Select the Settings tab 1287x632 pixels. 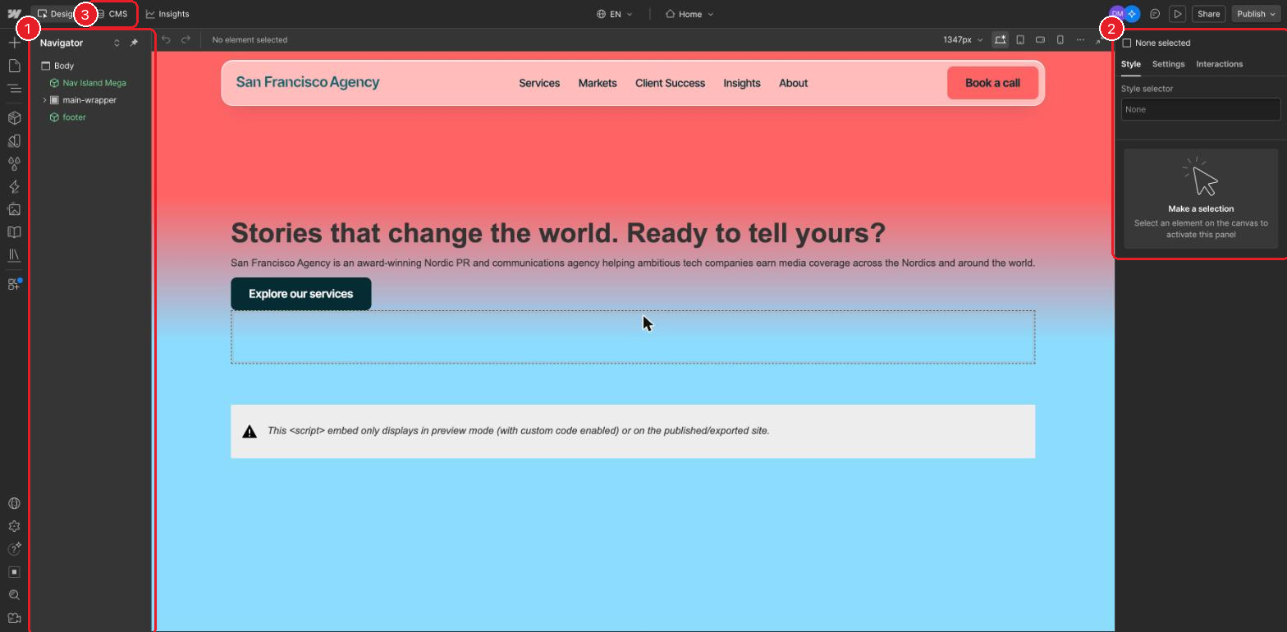pyautogui.click(x=1168, y=64)
